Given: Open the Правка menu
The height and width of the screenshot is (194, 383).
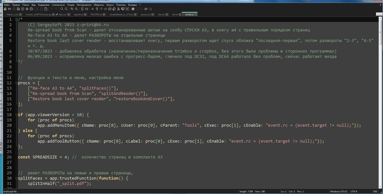Looking at the screenshot, I should [16, 5].
